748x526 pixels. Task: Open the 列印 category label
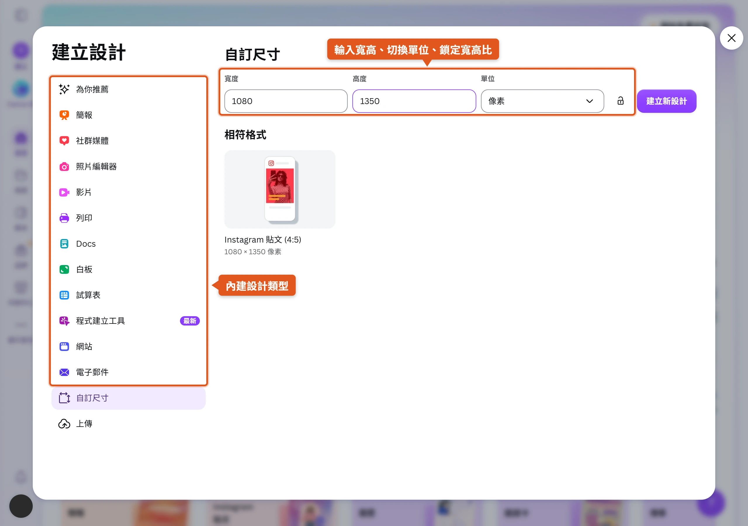(84, 218)
